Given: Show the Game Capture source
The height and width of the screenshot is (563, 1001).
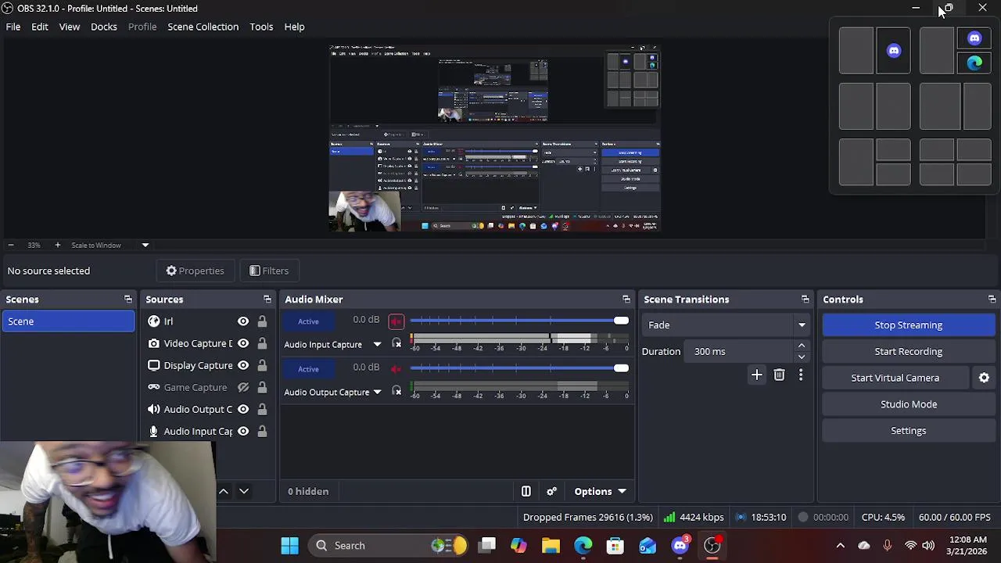Looking at the screenshot, I should tap(243, 387).
